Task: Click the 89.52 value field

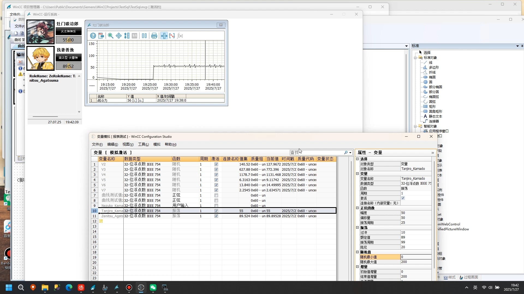Action: coord(69,66)
